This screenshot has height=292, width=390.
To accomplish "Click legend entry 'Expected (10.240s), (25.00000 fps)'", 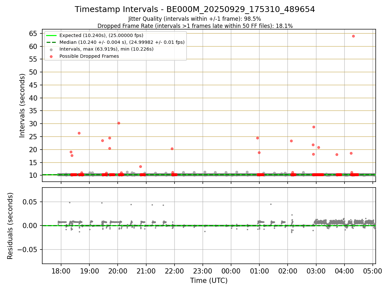I will [101, 35].
